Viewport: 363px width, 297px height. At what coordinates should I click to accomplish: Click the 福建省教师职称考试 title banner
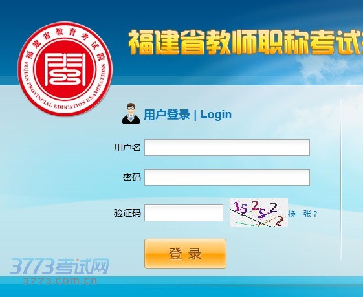pyautogui.click(x=246, y=42)
